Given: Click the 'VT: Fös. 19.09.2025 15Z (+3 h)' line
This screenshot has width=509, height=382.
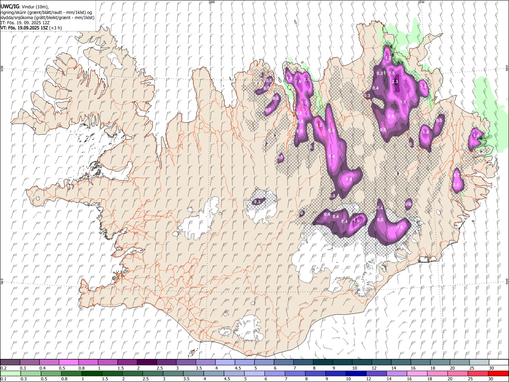Looking at the screenshot, I should (31, 27).
